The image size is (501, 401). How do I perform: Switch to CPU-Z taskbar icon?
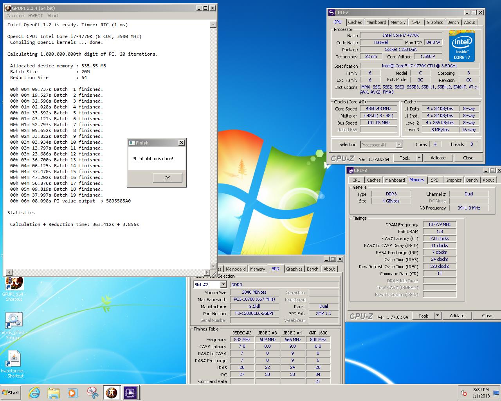pos(131,393)
